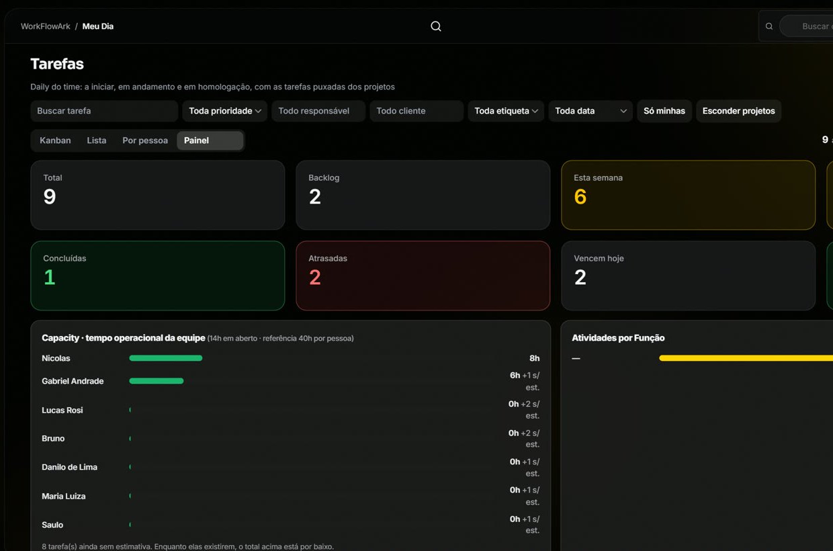Click the magnifier icon beside the Buscar field

pyautogui.click(x=769, y=27)
